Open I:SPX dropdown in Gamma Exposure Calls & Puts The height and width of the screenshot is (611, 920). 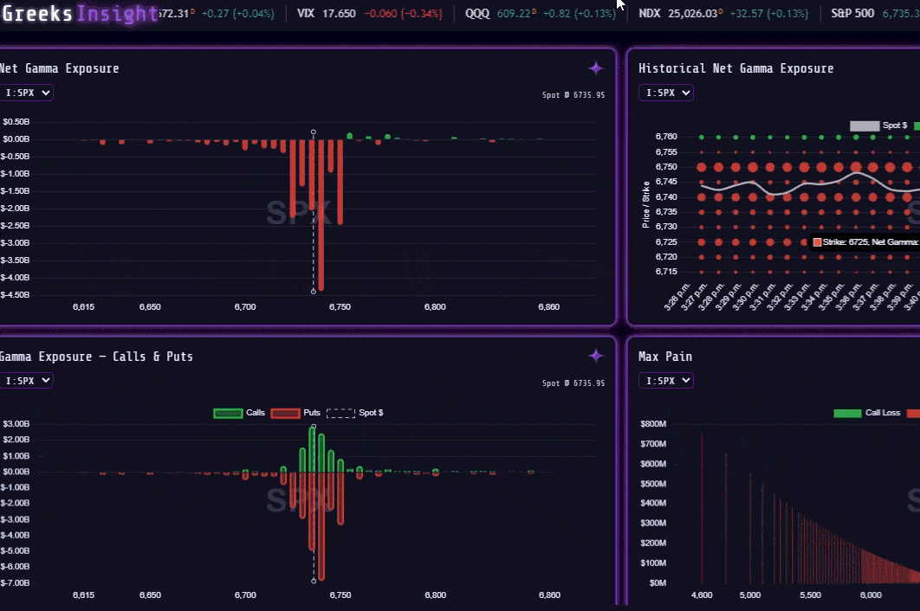27,380
